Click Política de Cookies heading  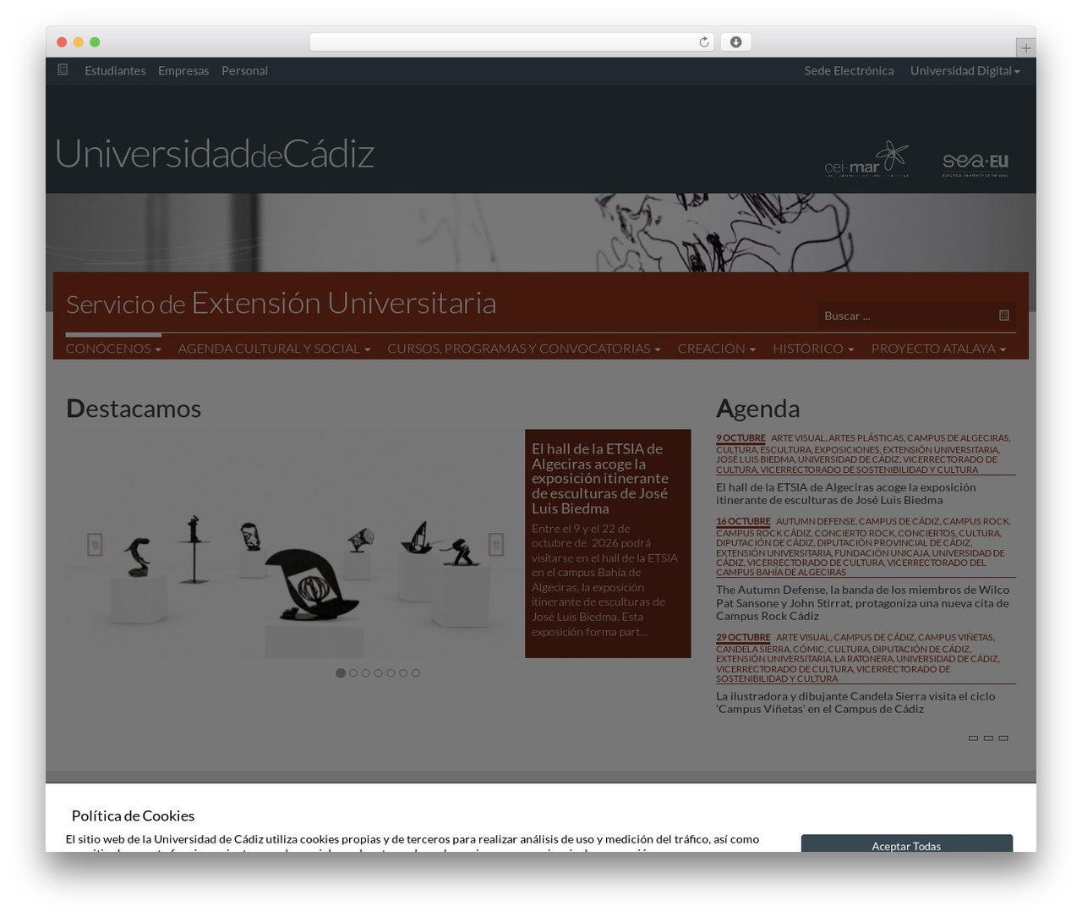click(133, 815)
